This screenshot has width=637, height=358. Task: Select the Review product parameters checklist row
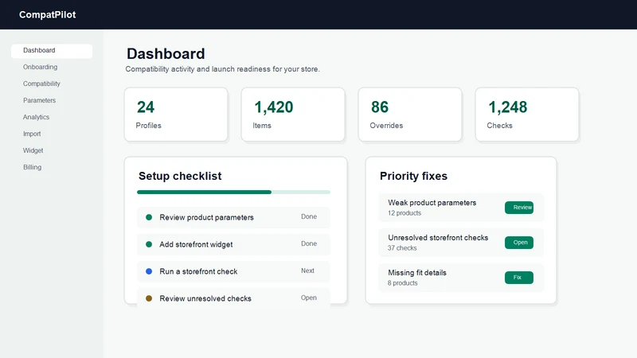(x=233, y=217)
